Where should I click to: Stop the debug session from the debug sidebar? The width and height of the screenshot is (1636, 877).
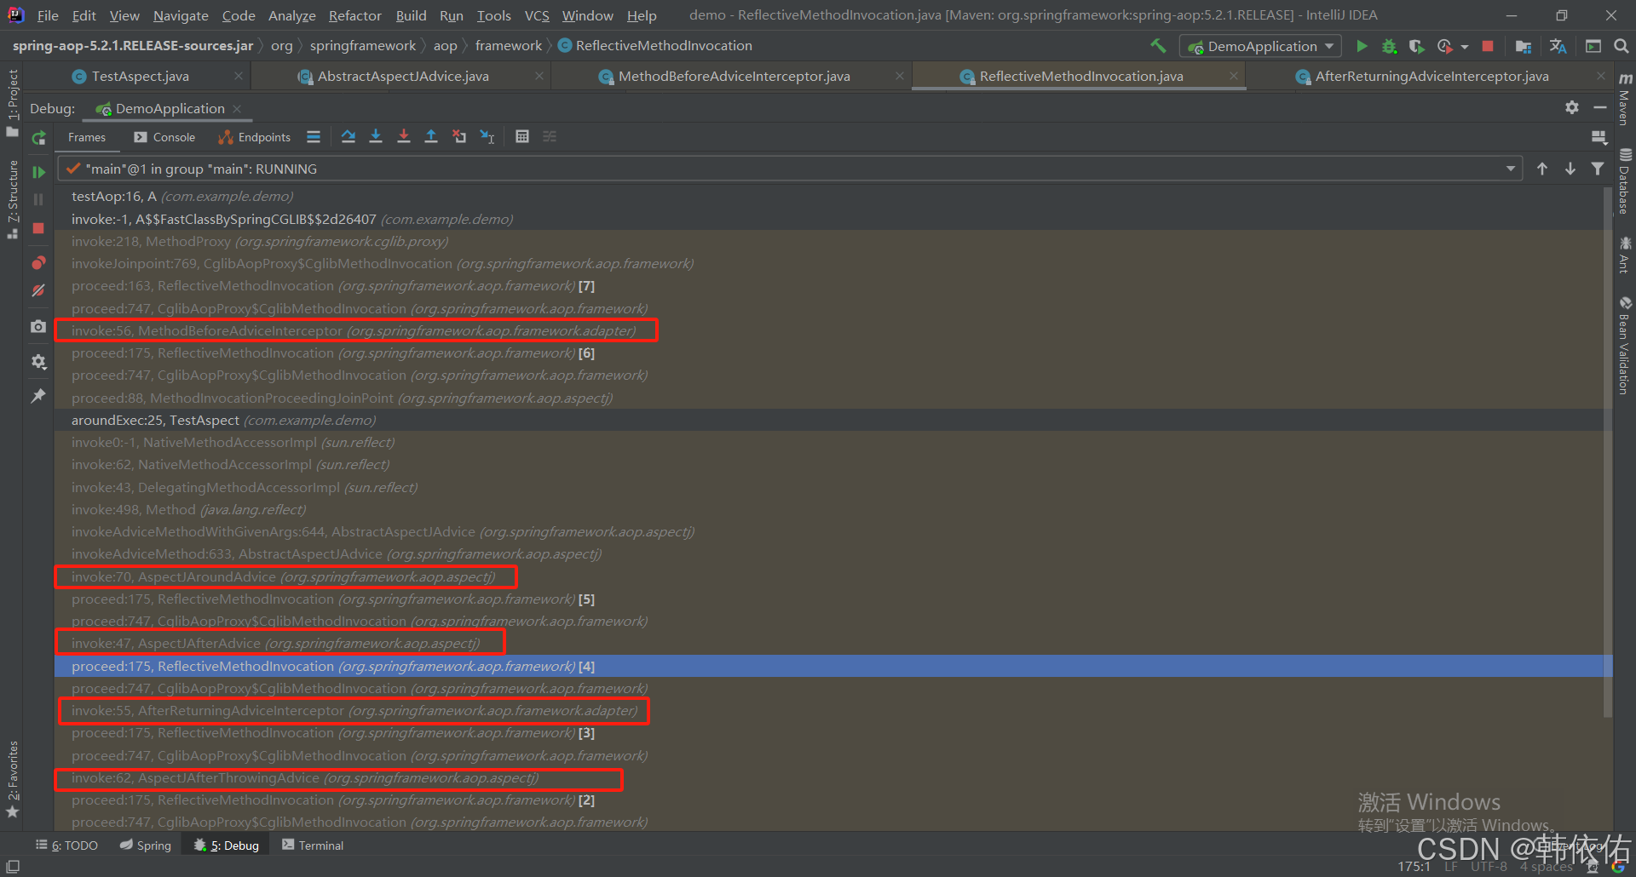[x=38, y=228]
